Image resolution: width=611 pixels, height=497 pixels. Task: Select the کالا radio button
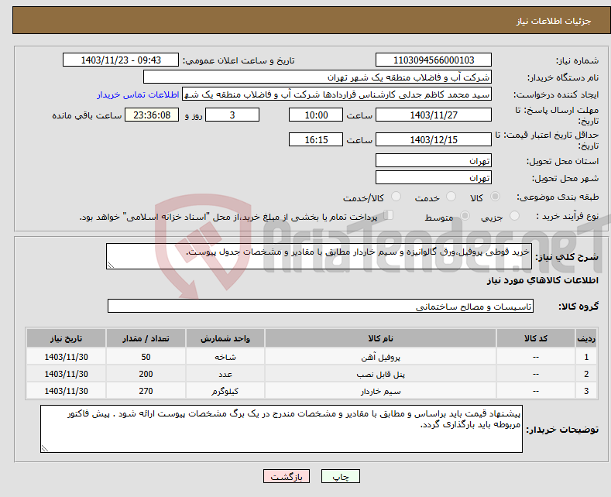coord(495,197)
